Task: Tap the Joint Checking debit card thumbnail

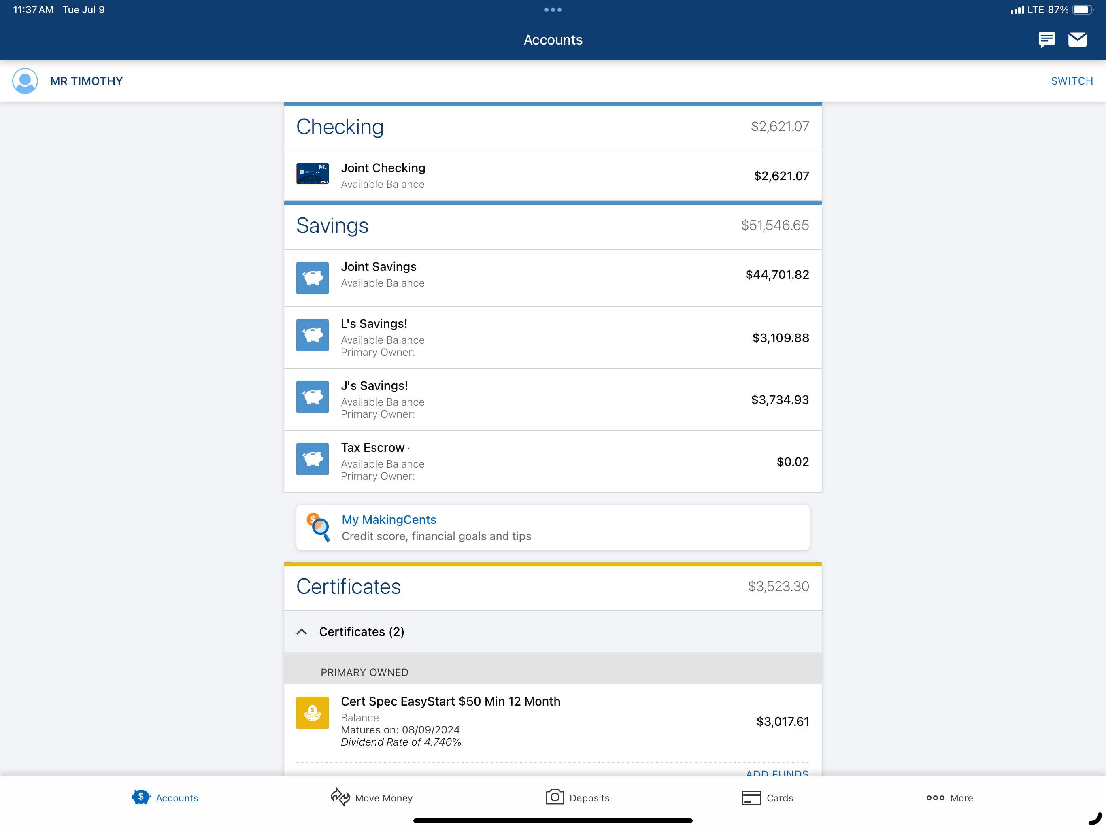Action: tap(312, 174)
